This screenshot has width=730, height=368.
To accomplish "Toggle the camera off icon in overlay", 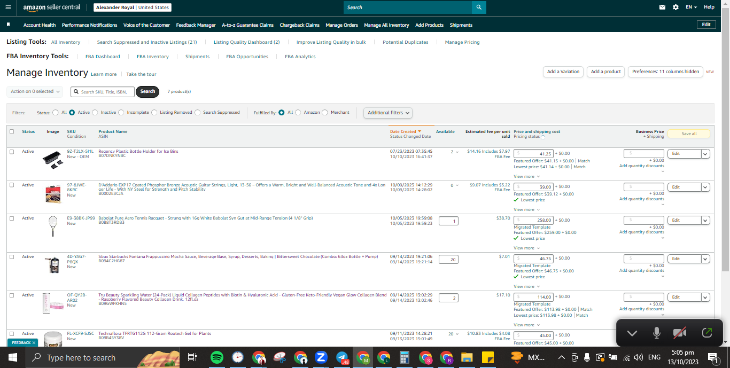I will pyautogui.click(x=680, y=333).
